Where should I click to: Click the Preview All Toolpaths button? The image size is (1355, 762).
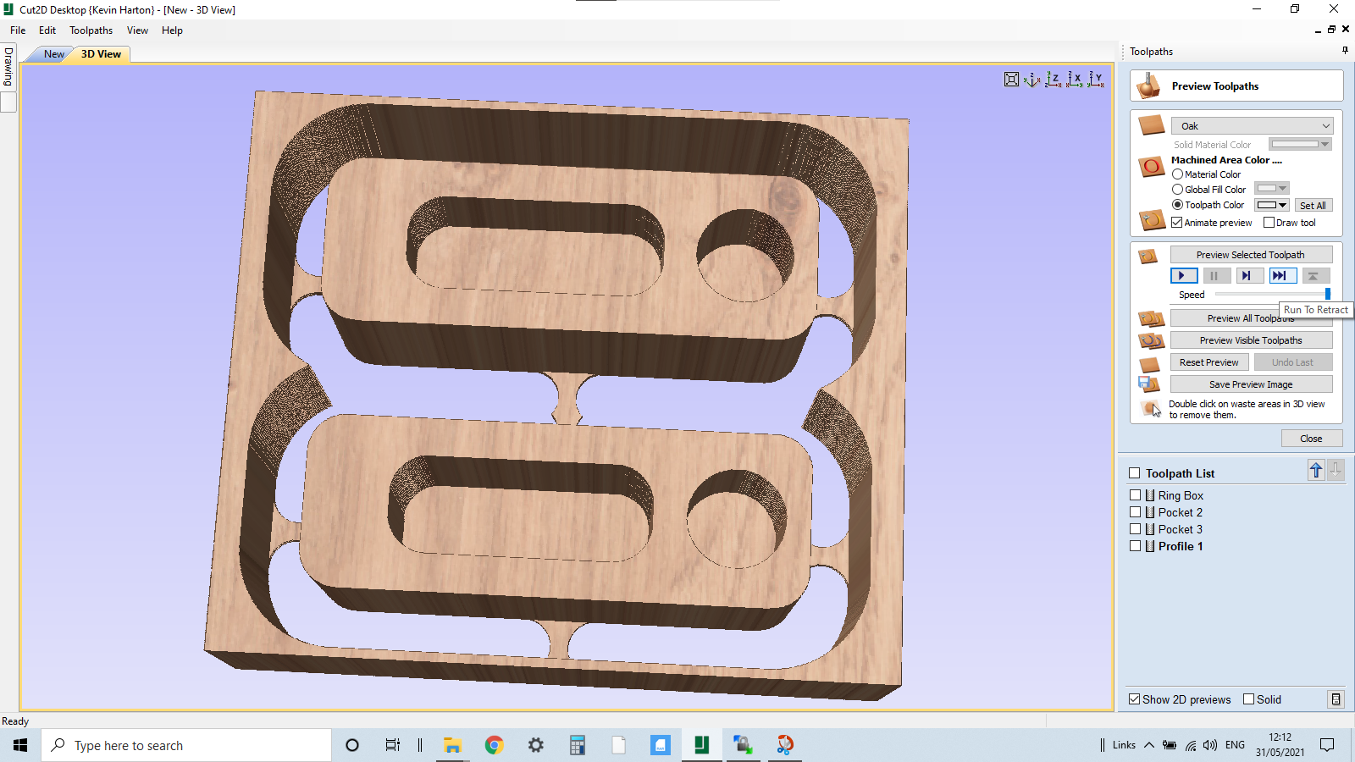click(1251, 317)
